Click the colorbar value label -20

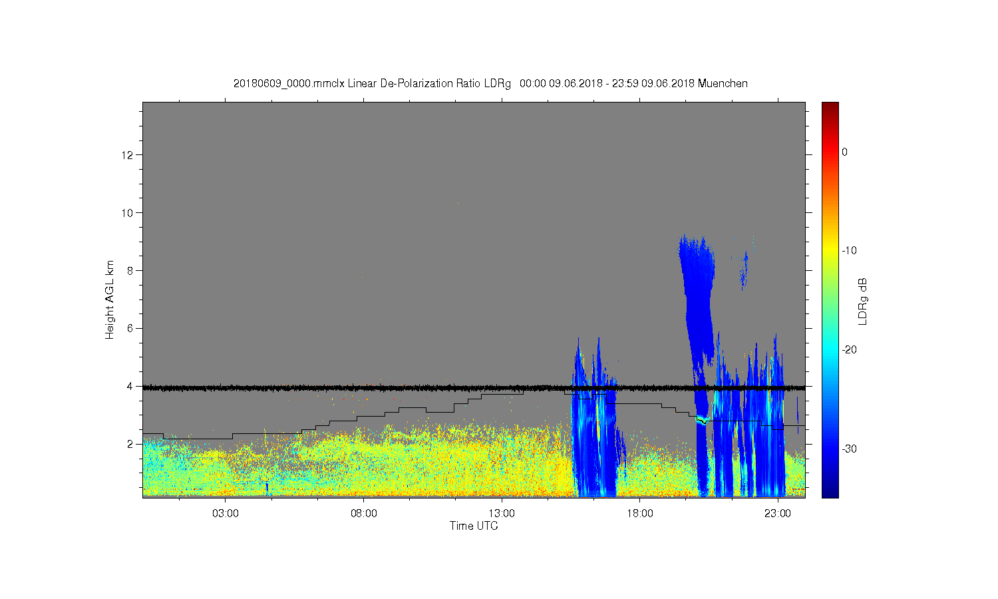(849, 350)
